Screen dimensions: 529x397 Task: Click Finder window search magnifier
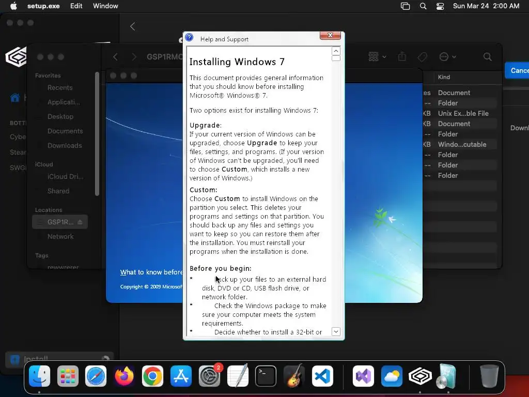(x=488, y=57)
